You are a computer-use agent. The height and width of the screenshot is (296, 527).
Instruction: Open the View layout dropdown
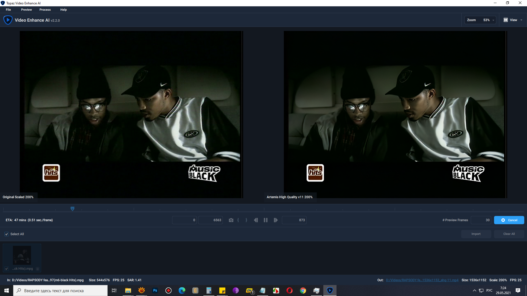[513, 20]
